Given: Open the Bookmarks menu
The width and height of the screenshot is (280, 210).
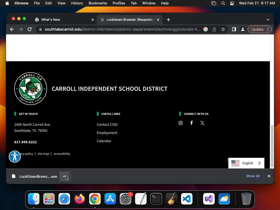Looking at the screenshot, I should [98, 3].
